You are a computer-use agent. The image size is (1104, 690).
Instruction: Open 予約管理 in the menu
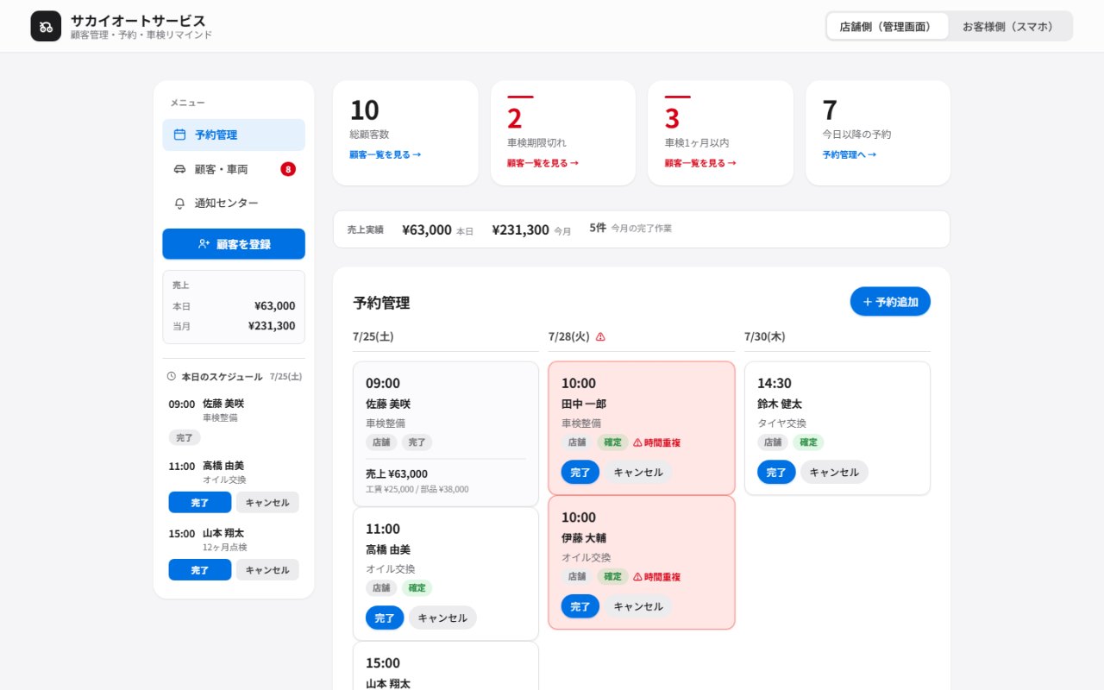(x=234, y=135)
